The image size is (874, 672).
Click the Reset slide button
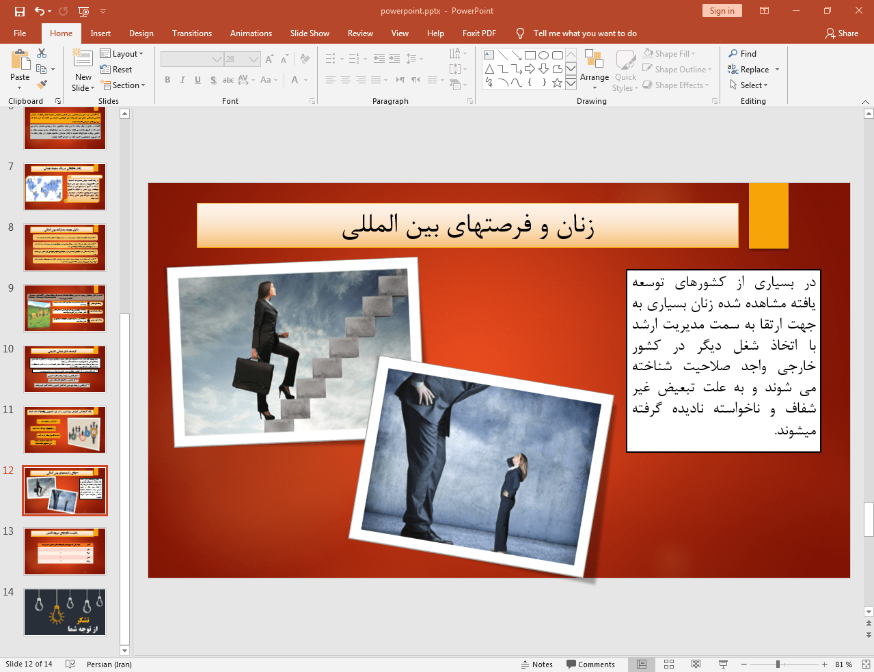pyautogui.click(x=116, y=70)
